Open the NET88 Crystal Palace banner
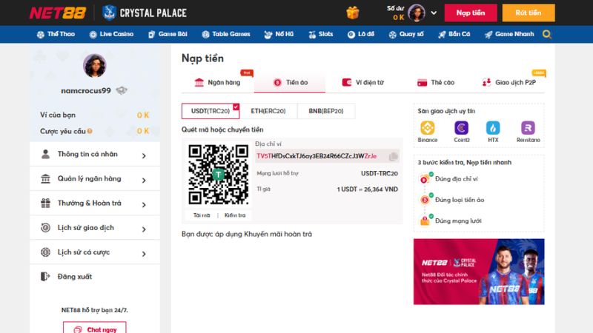Viewport: 593px width, 333px height. click(479, 272)
